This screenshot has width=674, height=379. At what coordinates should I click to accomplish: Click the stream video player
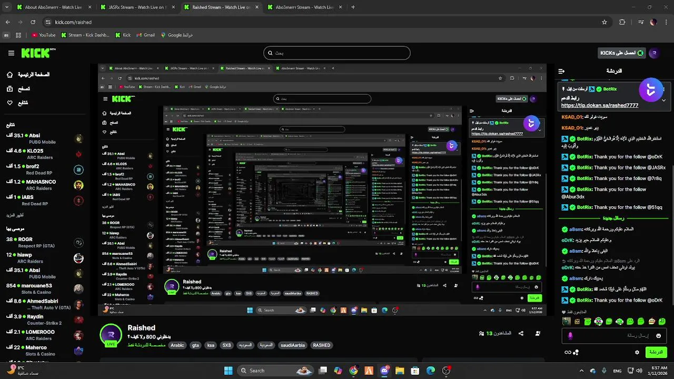[x=322, y=190]
